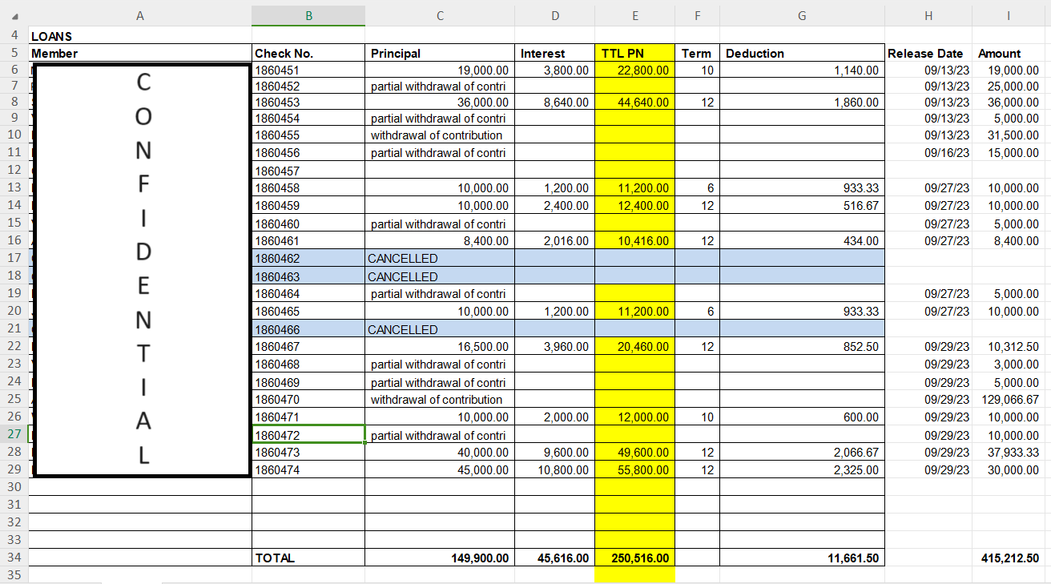The width and height of the screenshot is (1051, 584).
Task: Select row 34 header
Action: pyautogui.click(x=14, y=558)
